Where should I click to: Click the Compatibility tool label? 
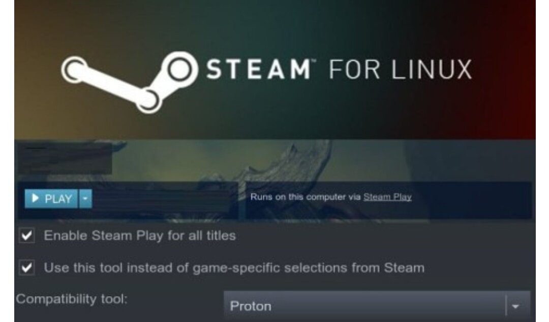(72, 299)
